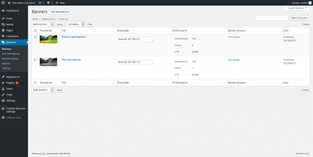Open the grayscale First Banner thumbnail
This screenshot has height=157, width=313.
(48, 62)
